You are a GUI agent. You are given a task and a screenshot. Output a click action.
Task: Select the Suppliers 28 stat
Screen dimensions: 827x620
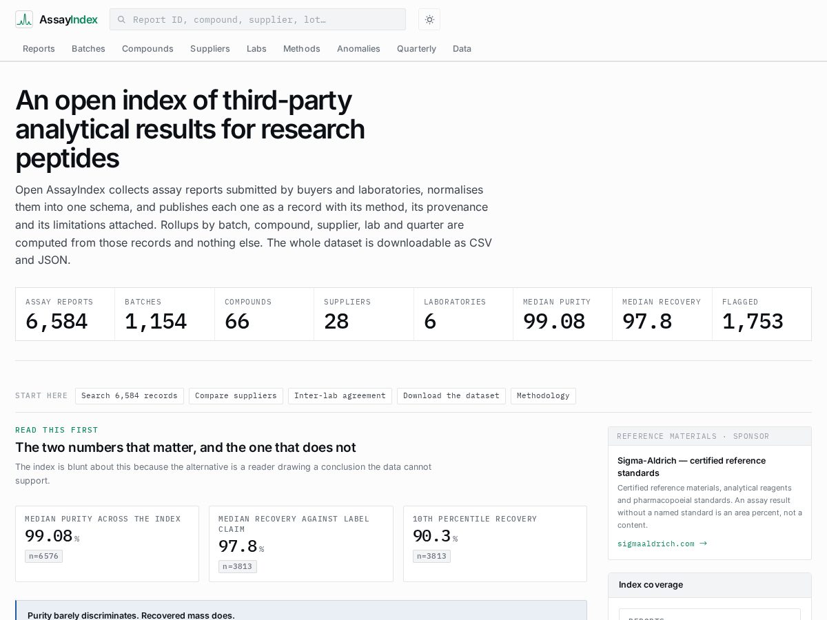point(364,314)
